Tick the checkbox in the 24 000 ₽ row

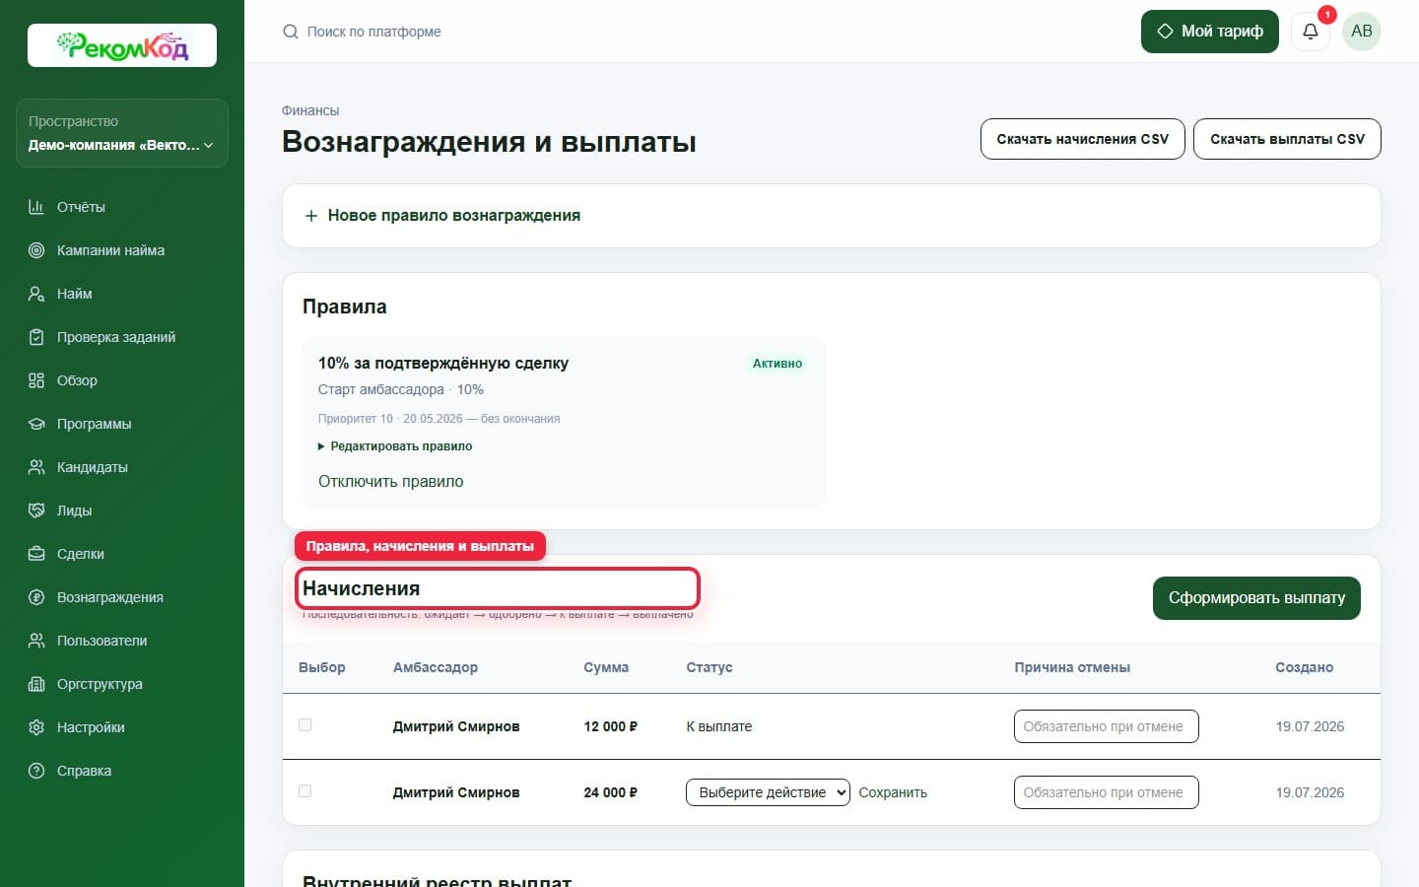click(x=305, y=791)
